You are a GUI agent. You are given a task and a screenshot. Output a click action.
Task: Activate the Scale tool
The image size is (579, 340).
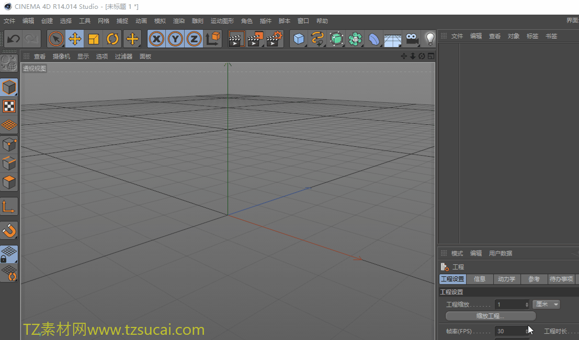click(94, 39)
